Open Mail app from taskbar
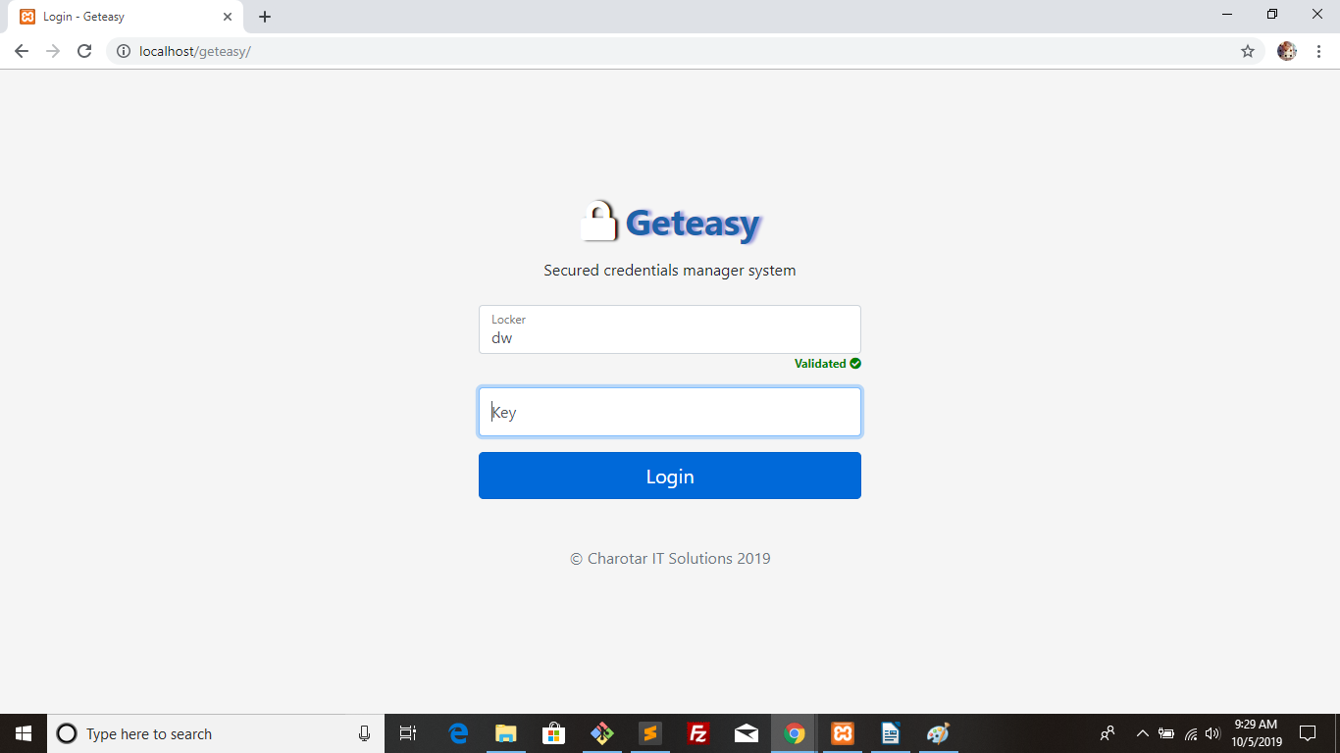The width and height of the screenshot is (1340, 753). click(746, 733)
